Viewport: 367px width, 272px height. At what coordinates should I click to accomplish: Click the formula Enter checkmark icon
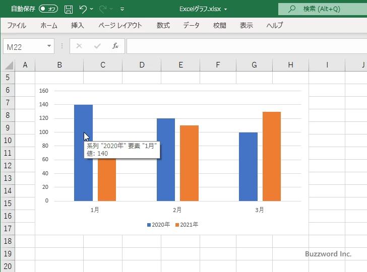click(x=97, y=46)
